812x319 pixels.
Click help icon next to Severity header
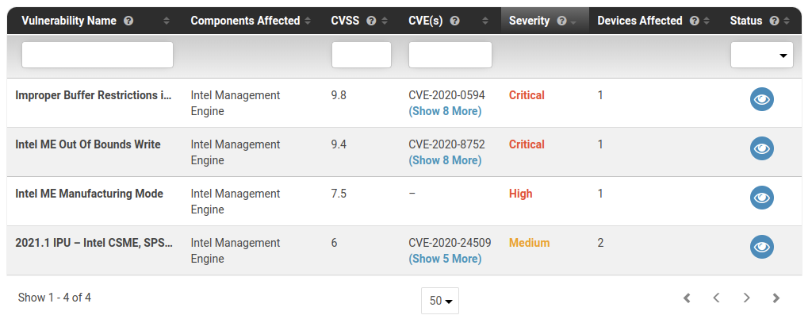pos(561,21)
